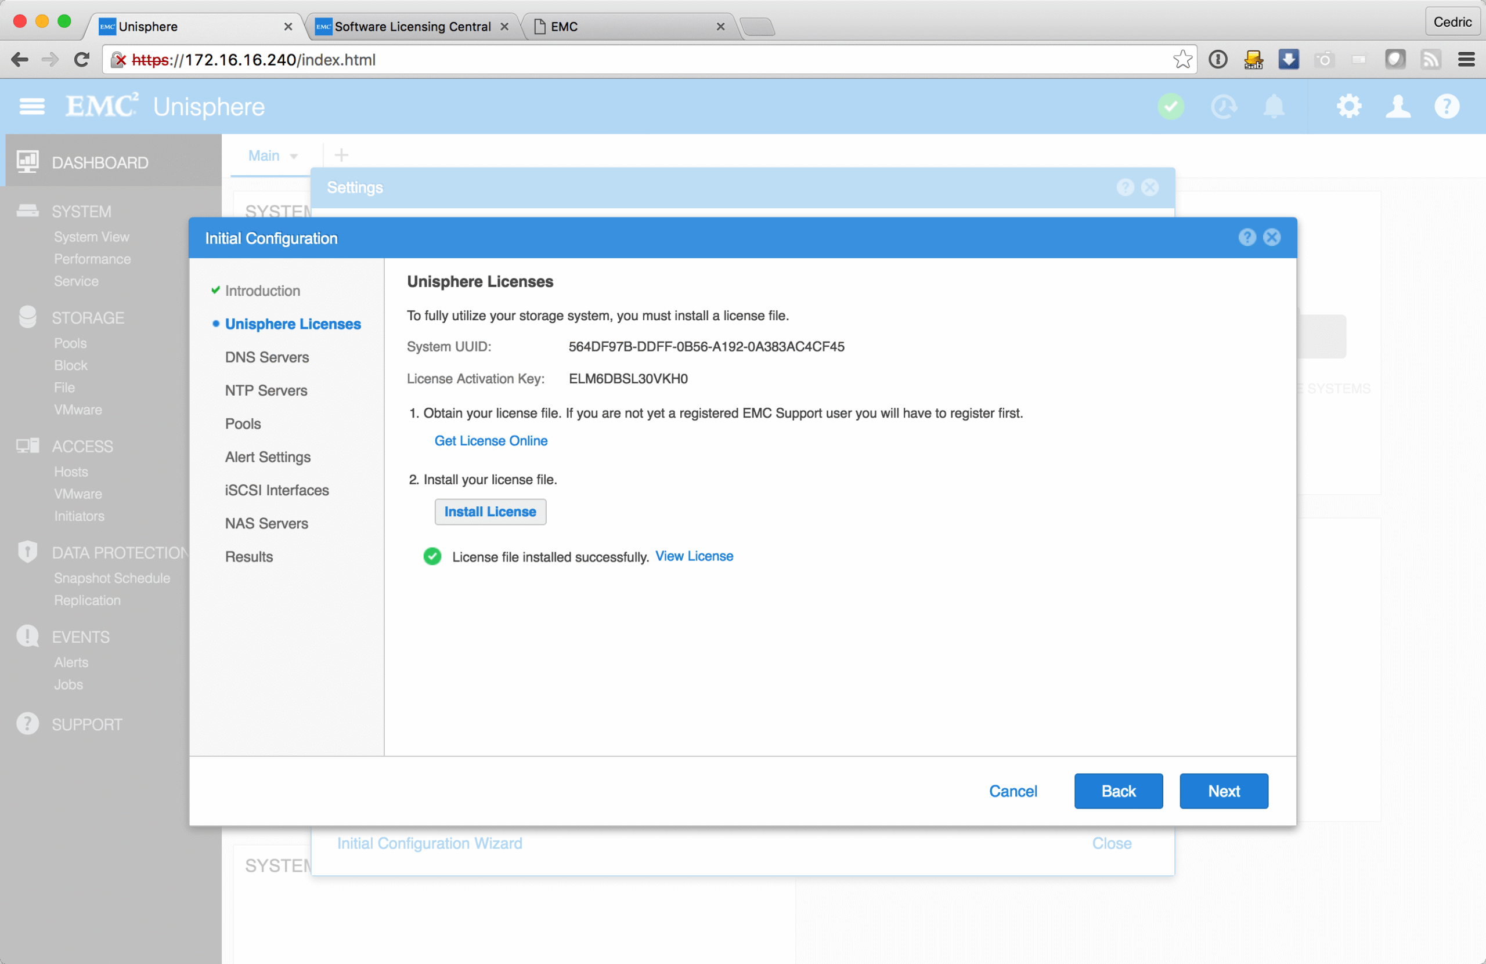Go to the NAS Servers wizard step
The image size is (1486, 964).
pyautogui.click(x=266, y=524)
